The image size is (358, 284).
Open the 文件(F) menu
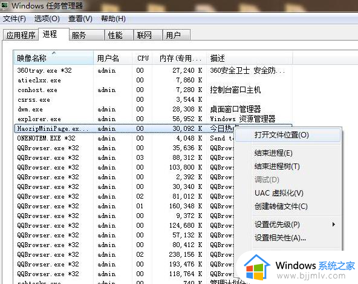[15, 19]
